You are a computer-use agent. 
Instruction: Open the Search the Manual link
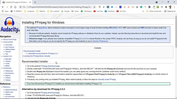pyautogui.click(x=11, y=90)
